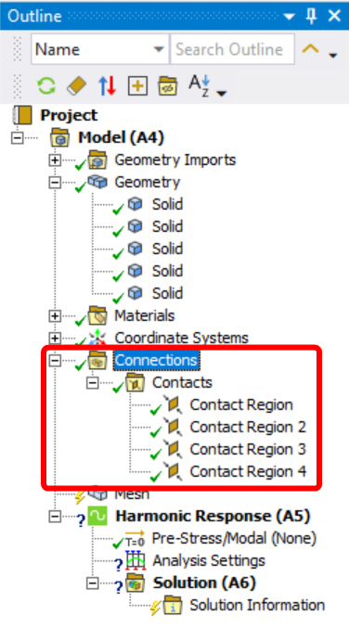
Task: Click the eraser clear icon
Action: point(77,86)
